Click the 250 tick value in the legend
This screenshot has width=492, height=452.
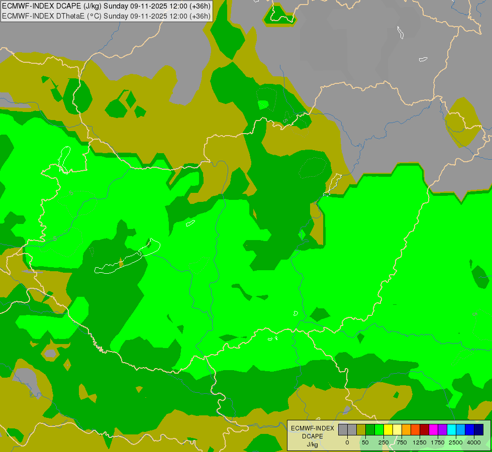(383, 442)
